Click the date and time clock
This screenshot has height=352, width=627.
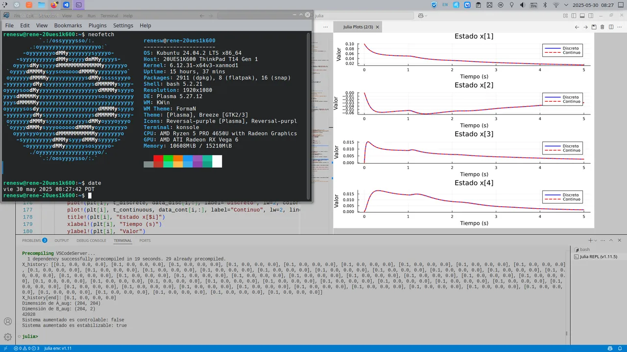(593, 5)
